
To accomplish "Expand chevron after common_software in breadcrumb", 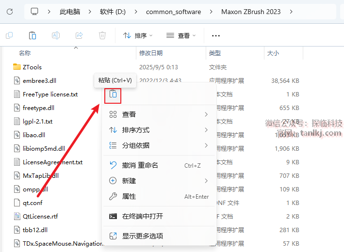I will tap(211, 12).
